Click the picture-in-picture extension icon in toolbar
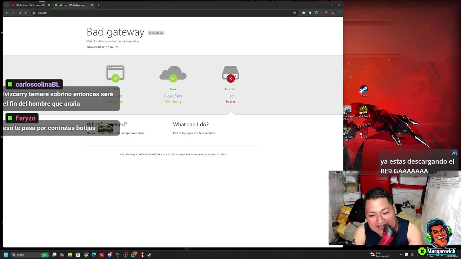Screen dimensions: 461x259 point(304,13)
